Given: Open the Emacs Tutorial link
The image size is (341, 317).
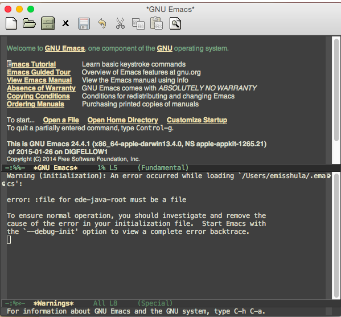Looking at the screenshot, I should point(31,64).
